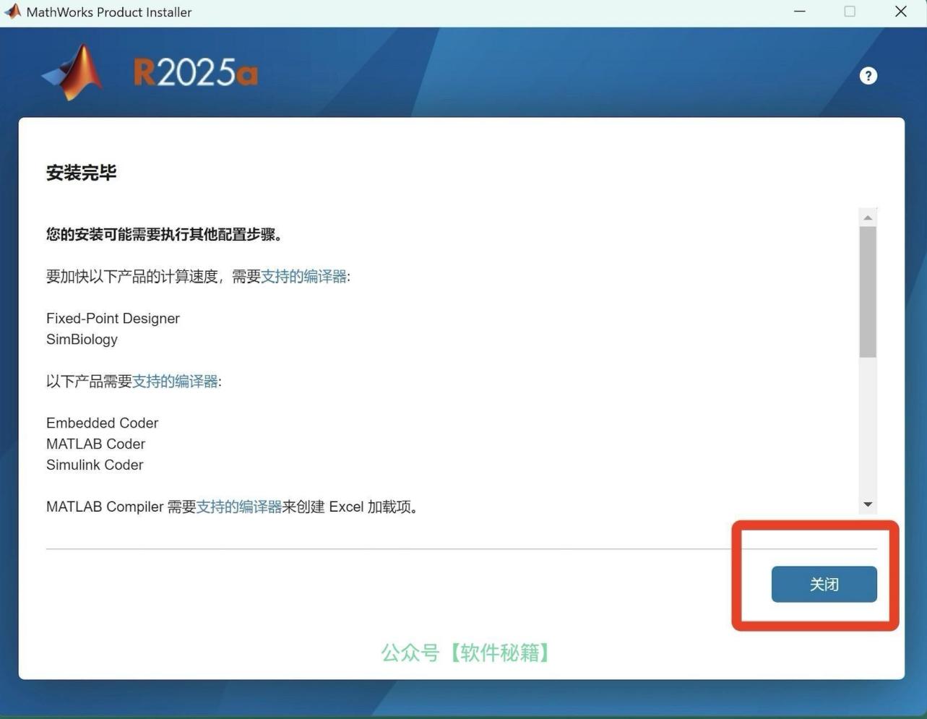Open 支持的编译器 link after 以下产品需要
927x719 pixels.
pos(175,382)
